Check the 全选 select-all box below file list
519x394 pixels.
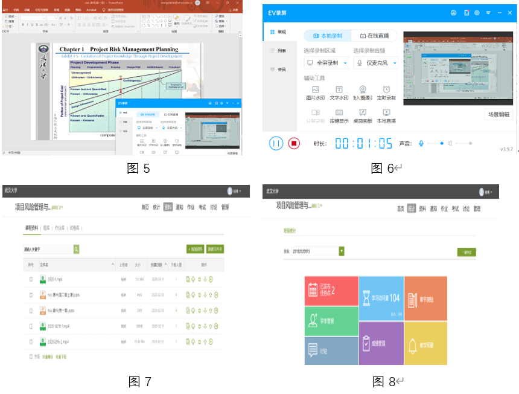click(31, 357)
